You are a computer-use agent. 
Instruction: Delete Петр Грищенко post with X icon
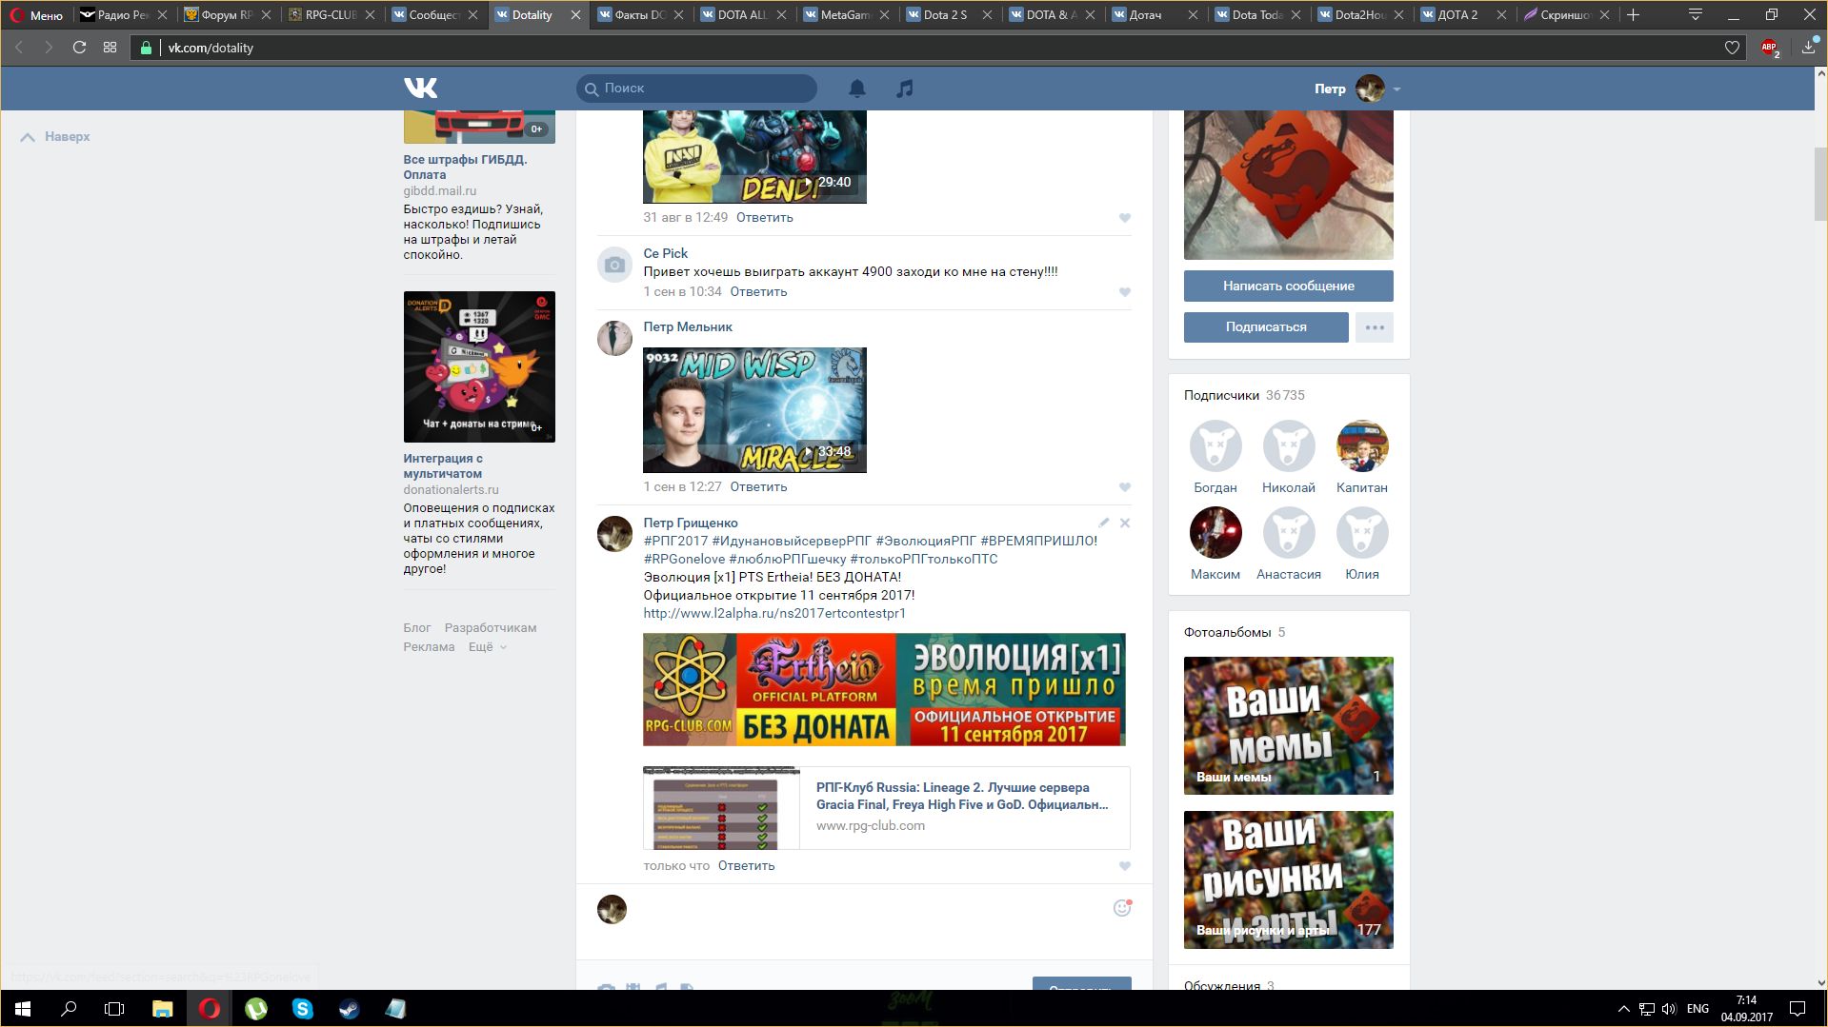(1125, 523)
